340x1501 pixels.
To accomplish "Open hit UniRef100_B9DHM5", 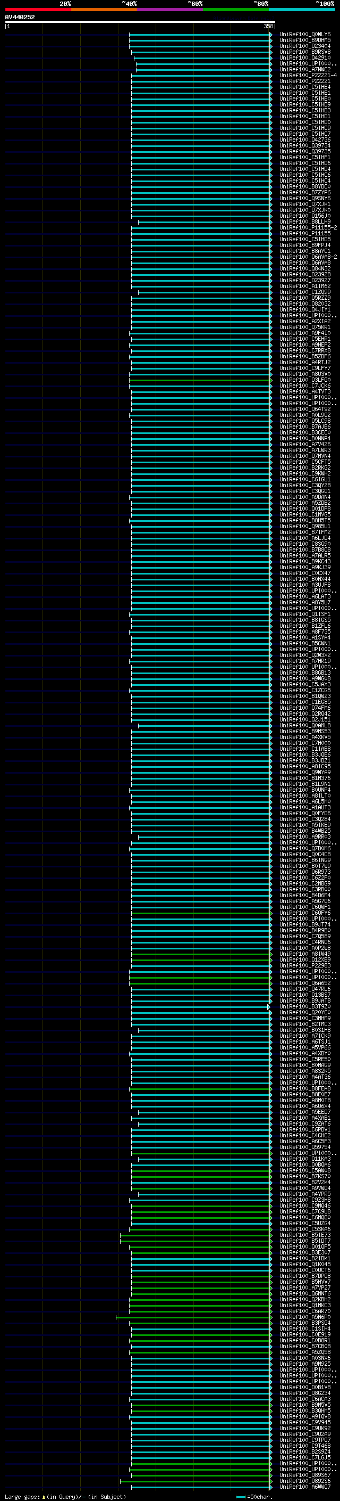I will (x=305, y=40).
